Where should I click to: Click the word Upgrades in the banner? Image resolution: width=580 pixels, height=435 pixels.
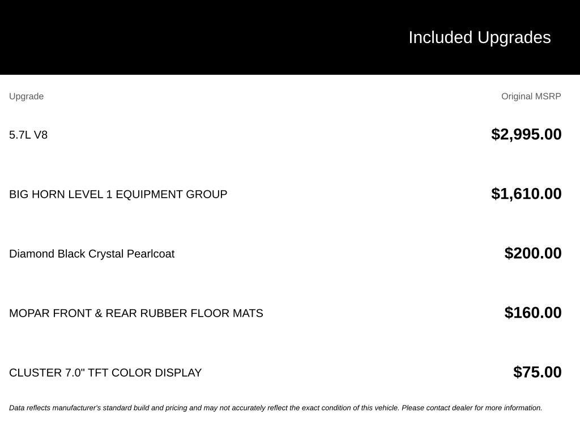514,38
